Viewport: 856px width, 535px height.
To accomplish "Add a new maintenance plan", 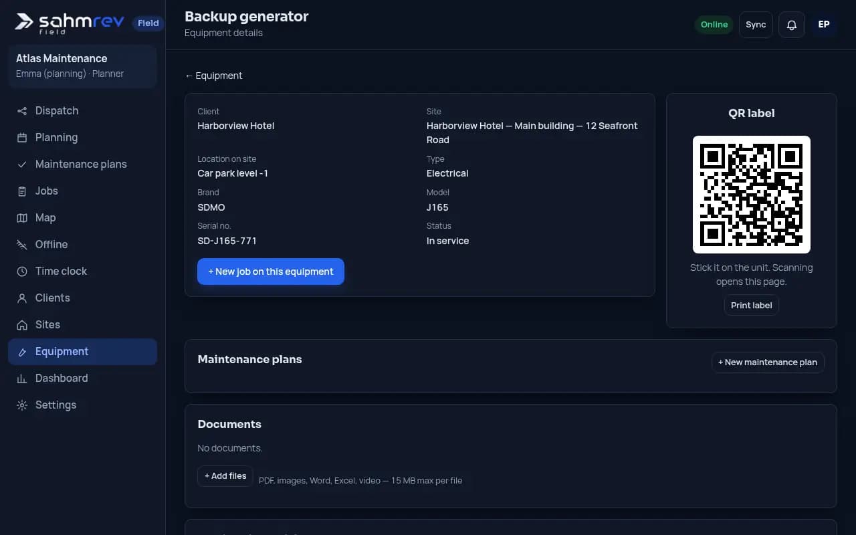I will [x=768, y=362].
